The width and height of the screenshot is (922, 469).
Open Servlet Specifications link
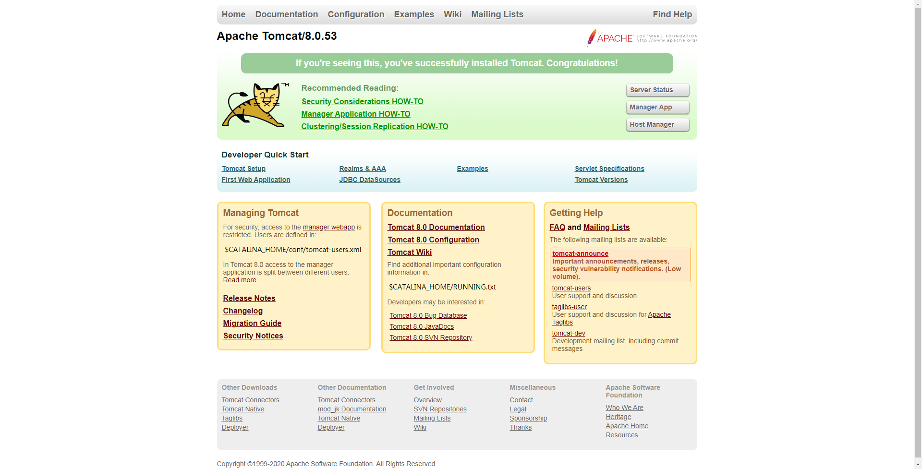point(609,168)
